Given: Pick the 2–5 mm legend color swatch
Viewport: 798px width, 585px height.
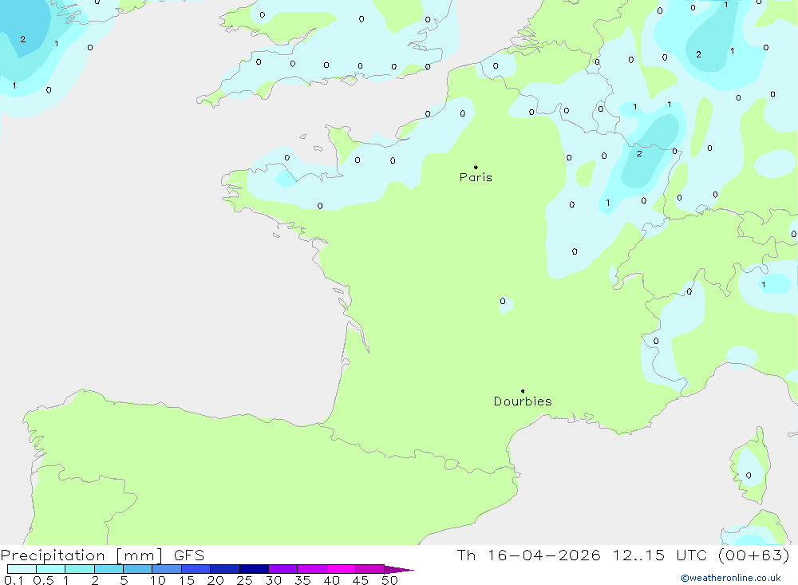Looking at the screenshot, I should (109, 569).
